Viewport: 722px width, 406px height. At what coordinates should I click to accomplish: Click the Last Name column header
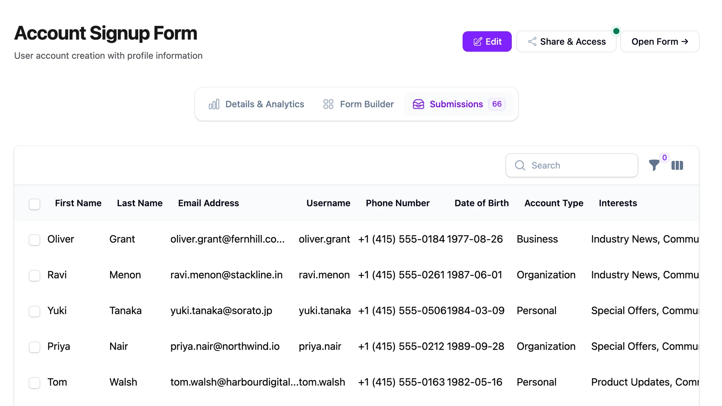140,203
